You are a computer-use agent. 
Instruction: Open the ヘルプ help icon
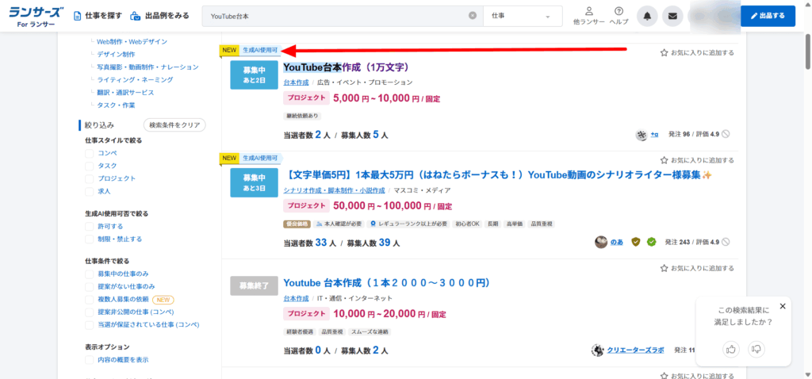click(x=619, y=15)
